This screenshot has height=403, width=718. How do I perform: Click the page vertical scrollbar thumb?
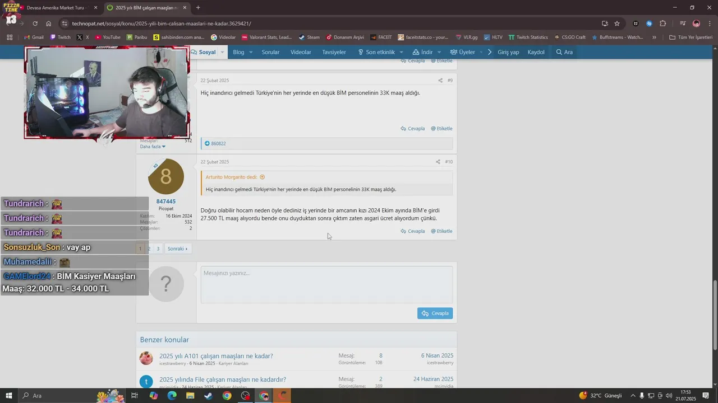coord(715,316)
